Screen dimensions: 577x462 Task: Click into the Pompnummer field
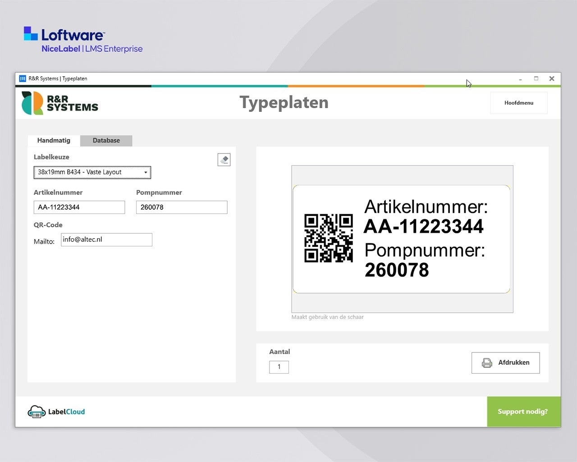point(182,207)
